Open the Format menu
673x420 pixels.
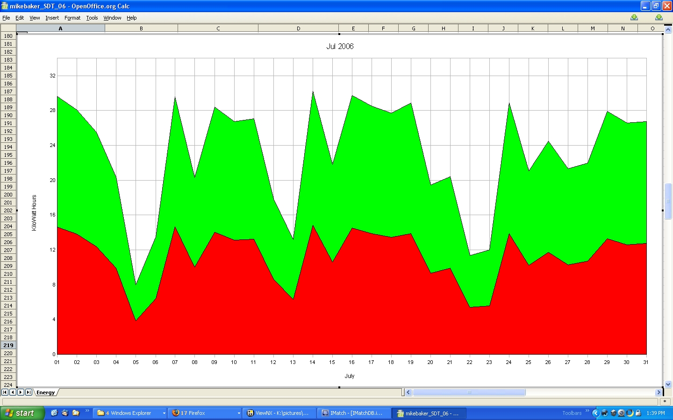click(72, 18)
